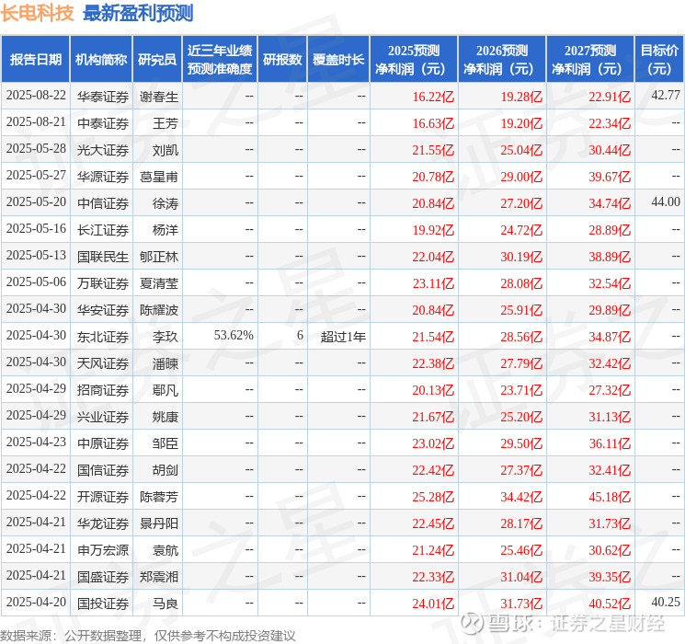
Task: Select the 中泰证券 institution cell
Action: pyautogui.click(x=103, y=123)
